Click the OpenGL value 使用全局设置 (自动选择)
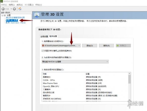This screenshot has width=147, height=111. tap(96, 86)
